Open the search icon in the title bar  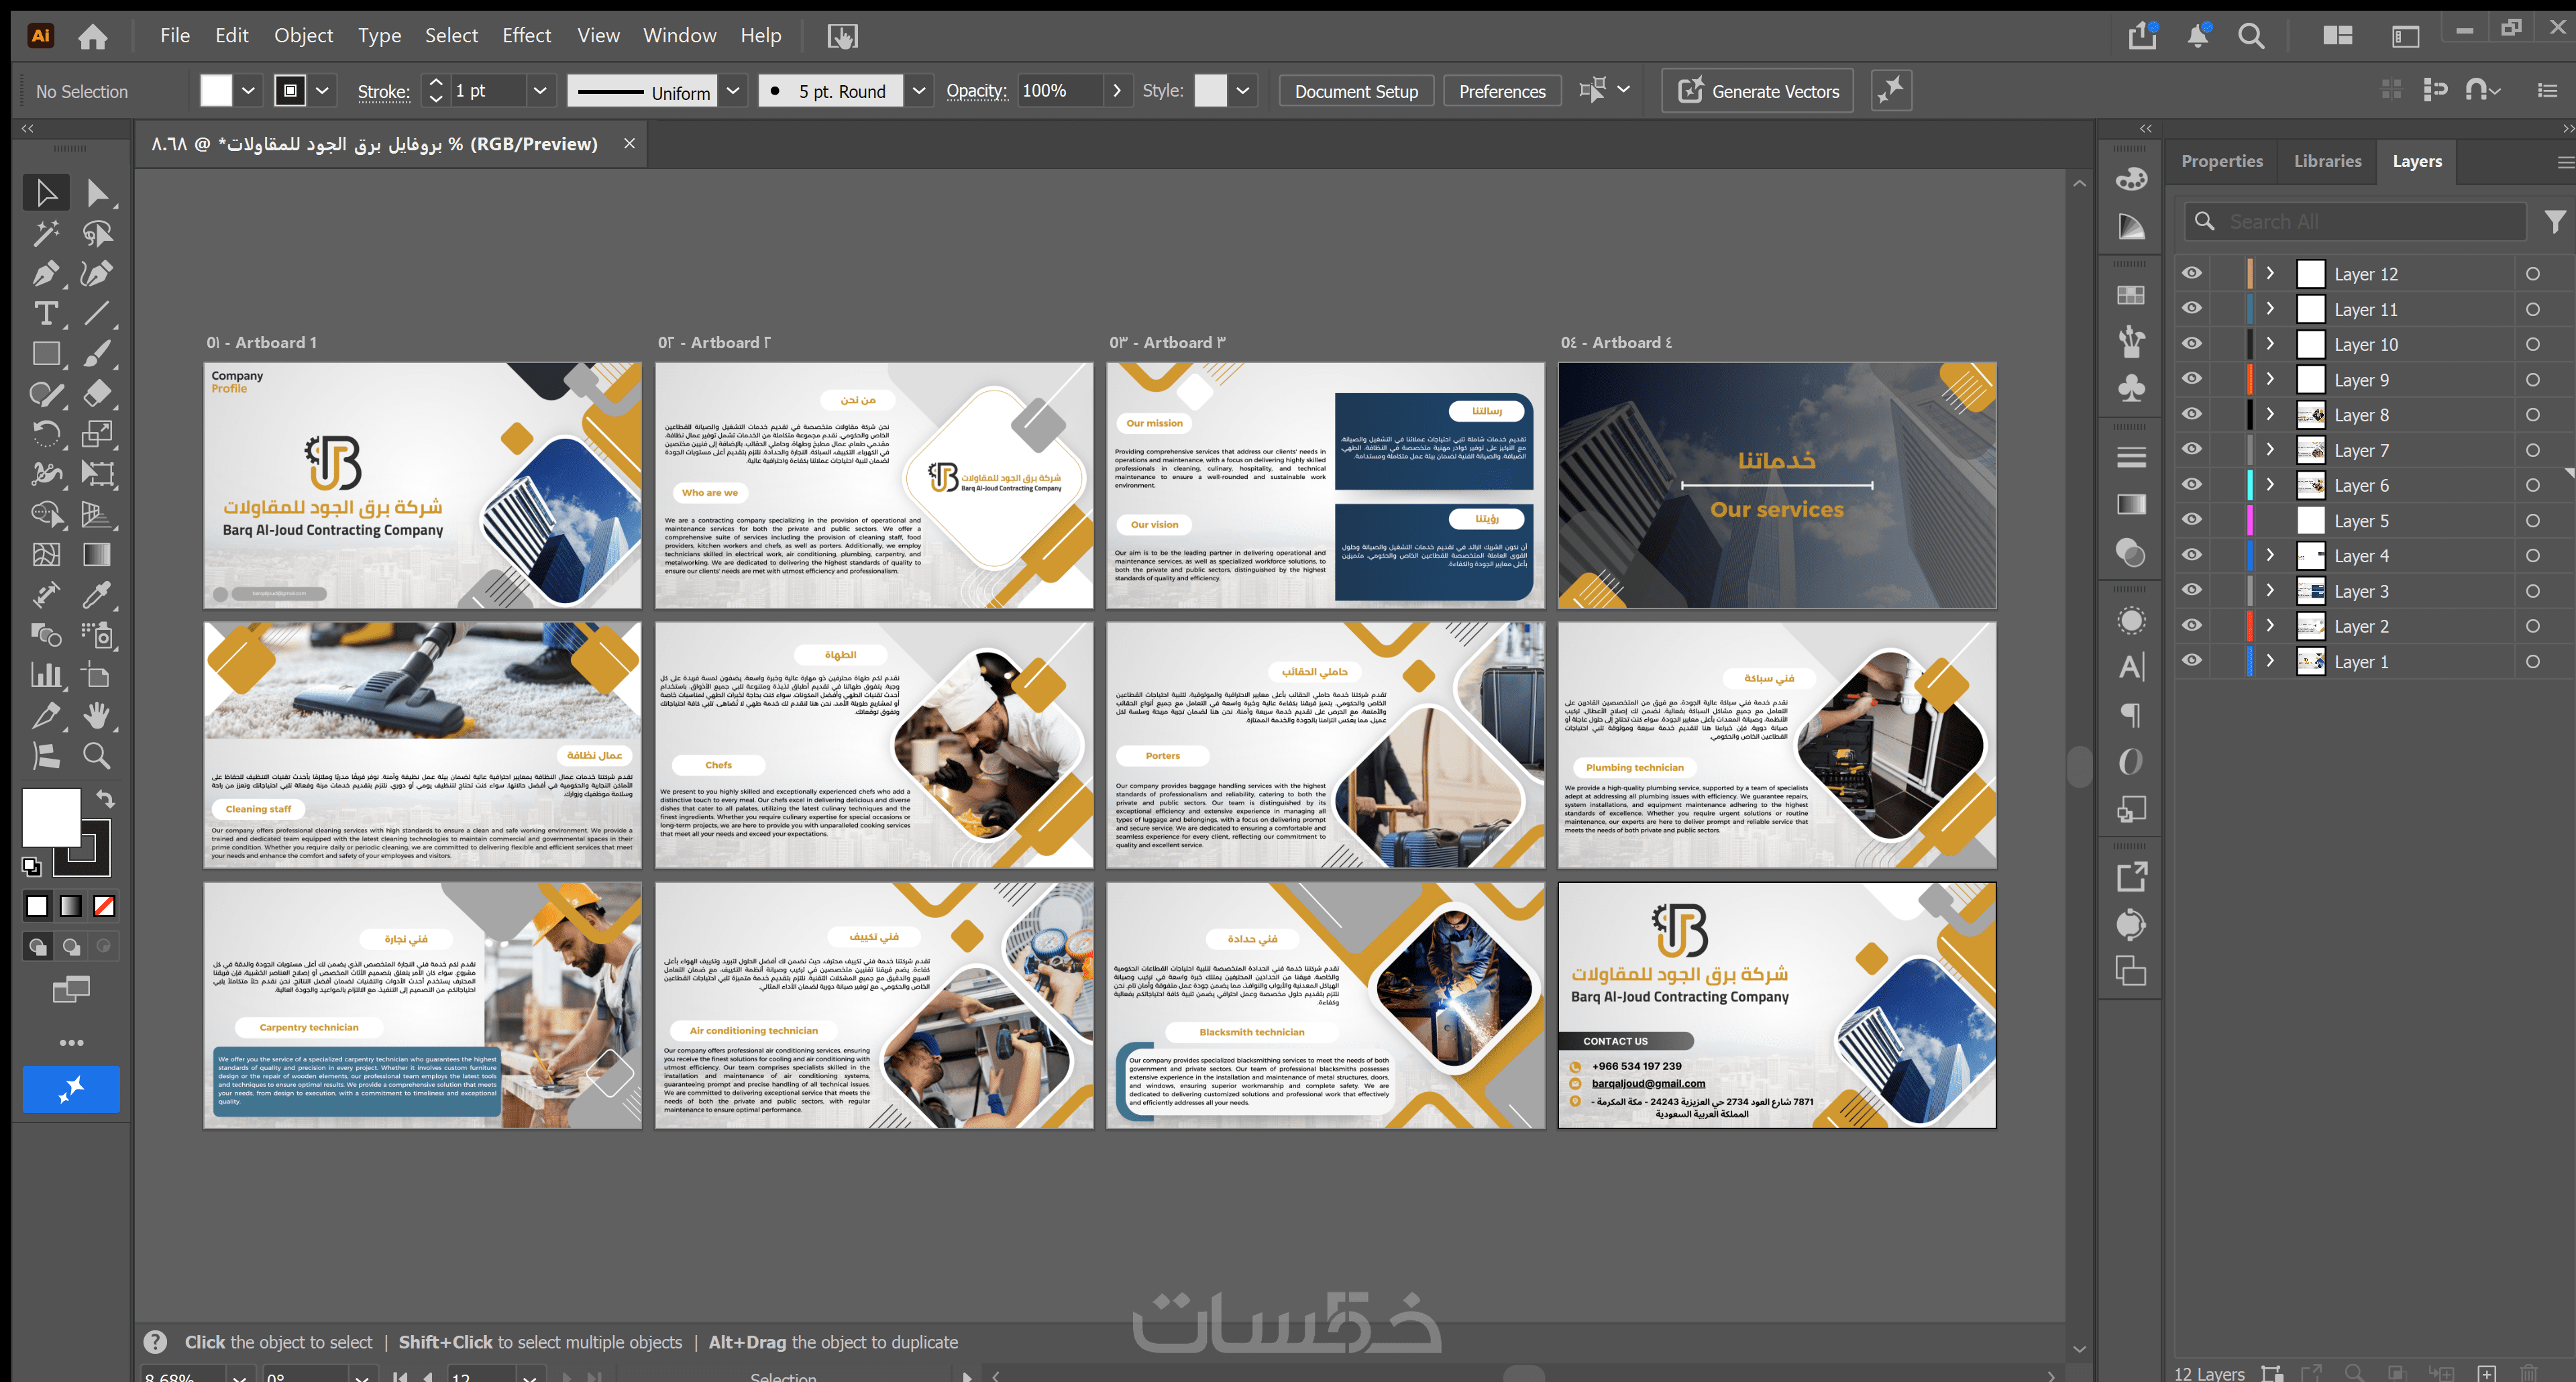(2251, 36)
